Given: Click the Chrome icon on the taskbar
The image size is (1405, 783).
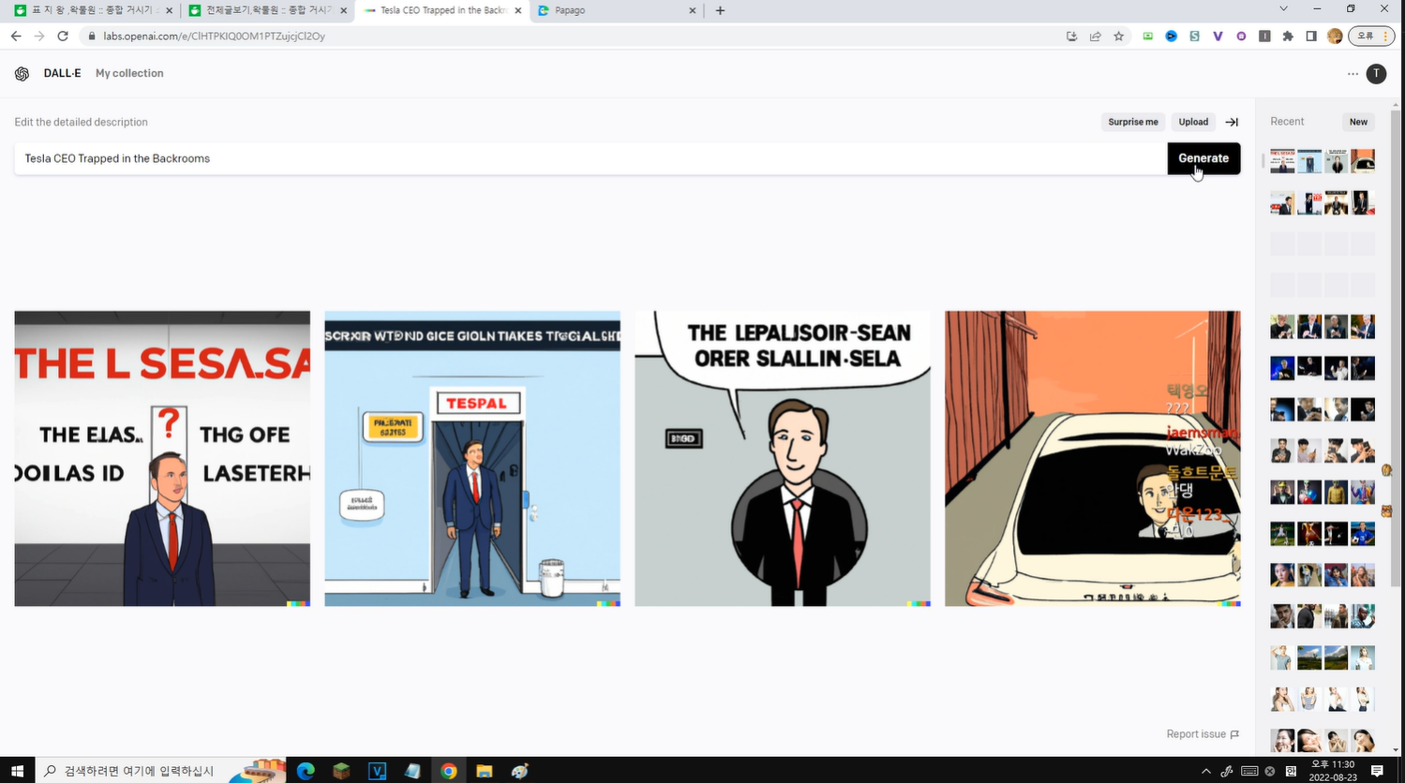Looking at the screenshot, I should (448, 771).
